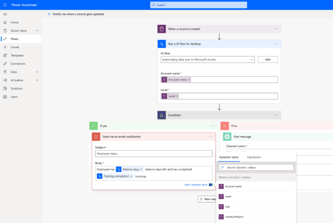Remove the Balance days token
The width and height of the screenshot is (333, 223).
[141, 169]
